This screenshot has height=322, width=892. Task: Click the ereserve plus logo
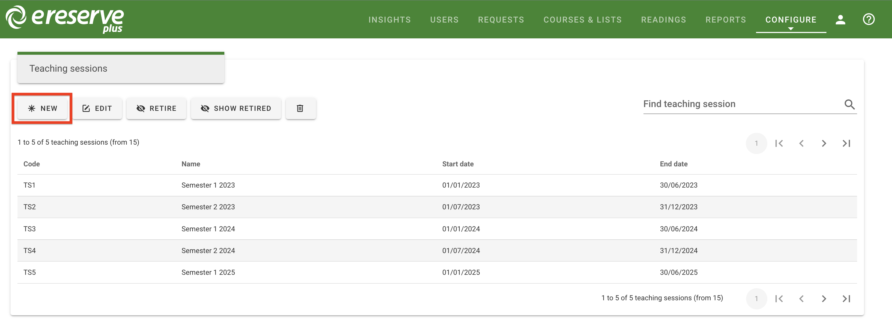(x=65, y=19)
